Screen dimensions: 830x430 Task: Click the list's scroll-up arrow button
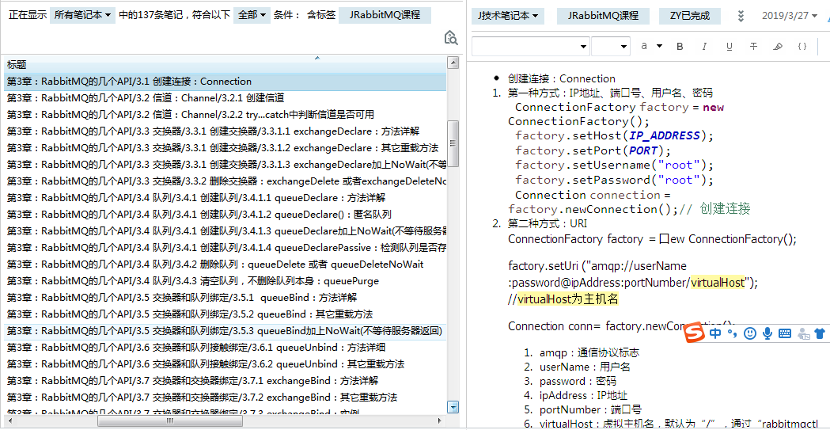pos(453,63)
